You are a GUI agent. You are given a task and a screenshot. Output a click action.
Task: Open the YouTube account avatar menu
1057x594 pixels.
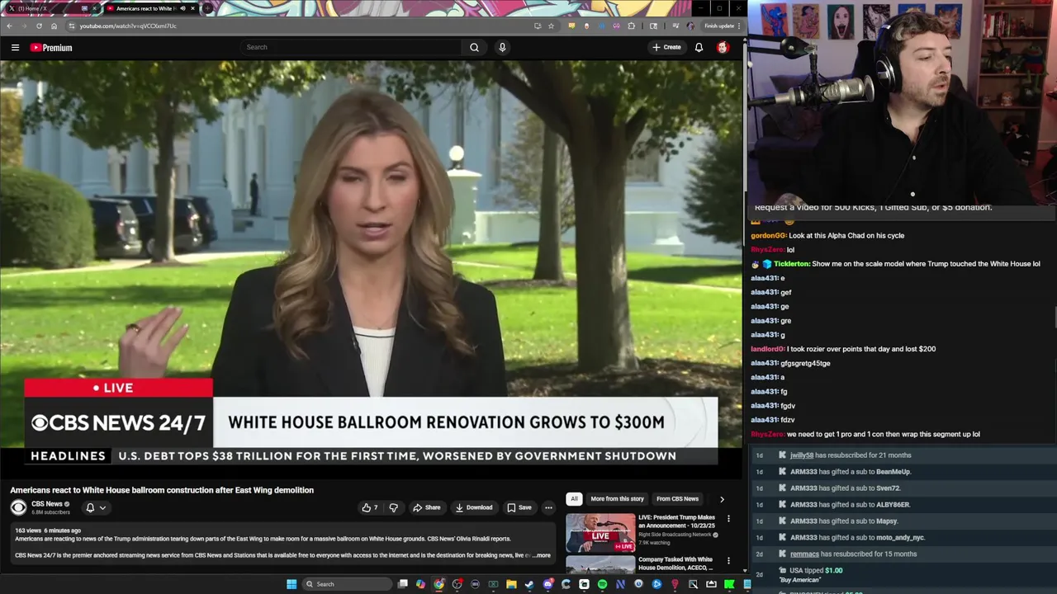pos(723,47)
